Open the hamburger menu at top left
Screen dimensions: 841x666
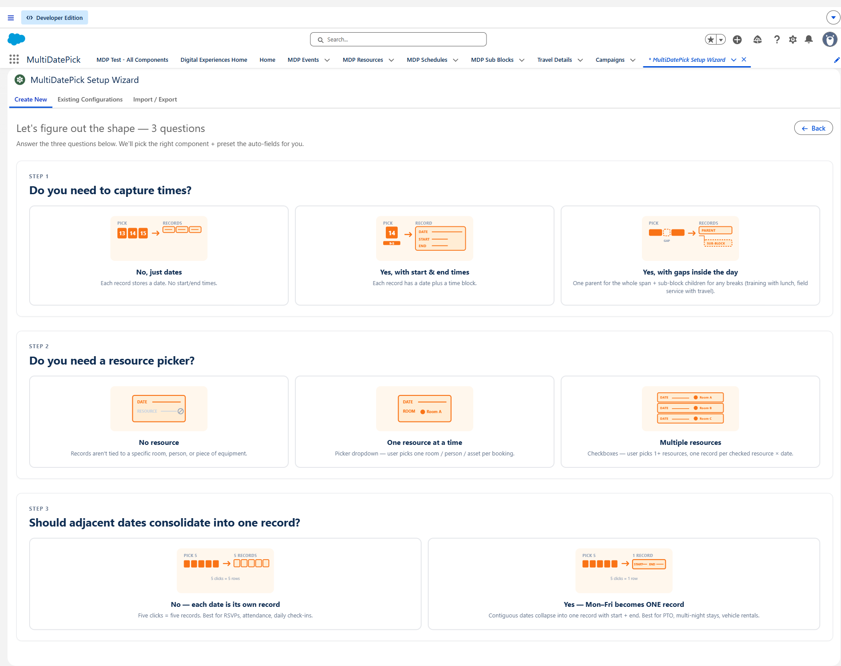[11, 18]
